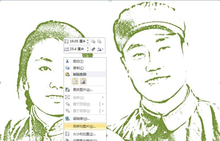Viewport: 220px width, 141px height.
Task: Increase height with up spinner arrow
Action: pos(88,40)
